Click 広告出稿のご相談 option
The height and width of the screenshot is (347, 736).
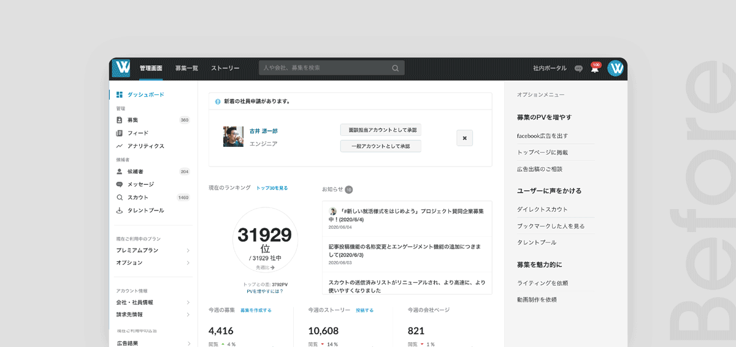click(540, 169)
